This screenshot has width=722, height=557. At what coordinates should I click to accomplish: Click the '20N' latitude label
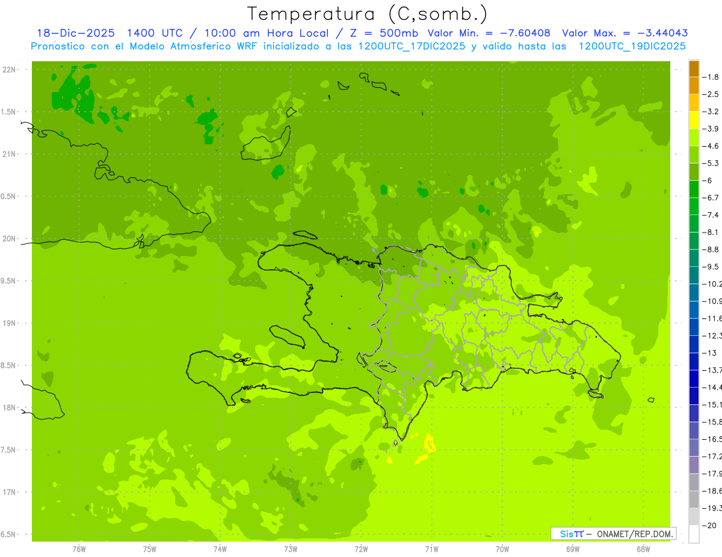click(10, 239)
